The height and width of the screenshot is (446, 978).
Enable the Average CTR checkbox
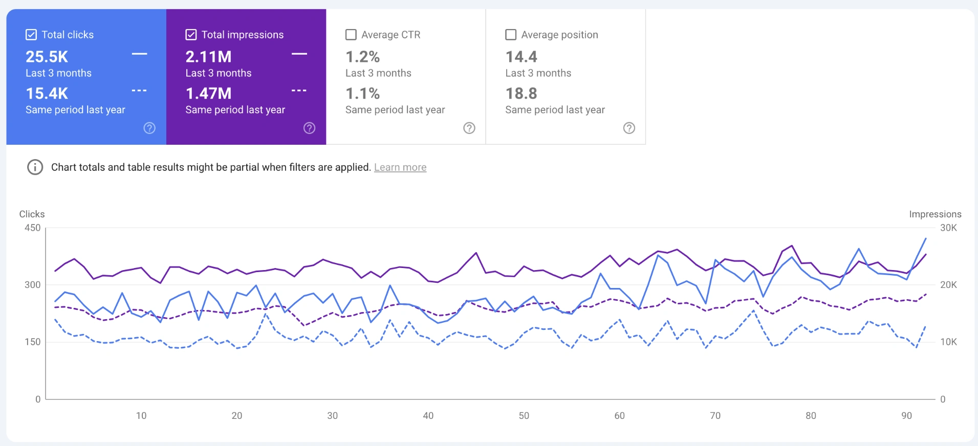tap(351, 35)
